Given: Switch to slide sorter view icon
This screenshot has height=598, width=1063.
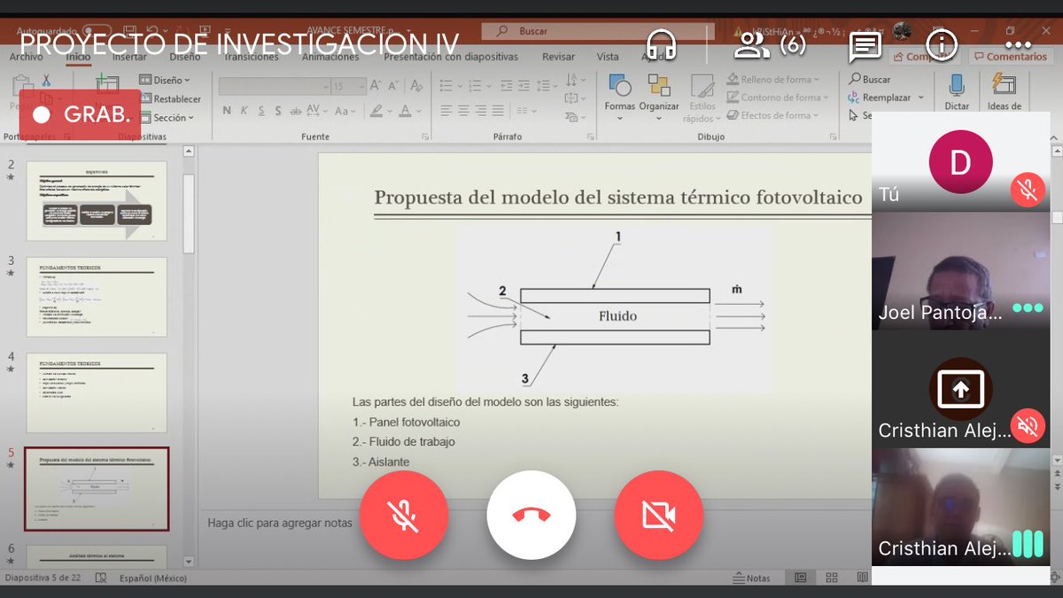Looking at the screenshot, I should 832,578.
